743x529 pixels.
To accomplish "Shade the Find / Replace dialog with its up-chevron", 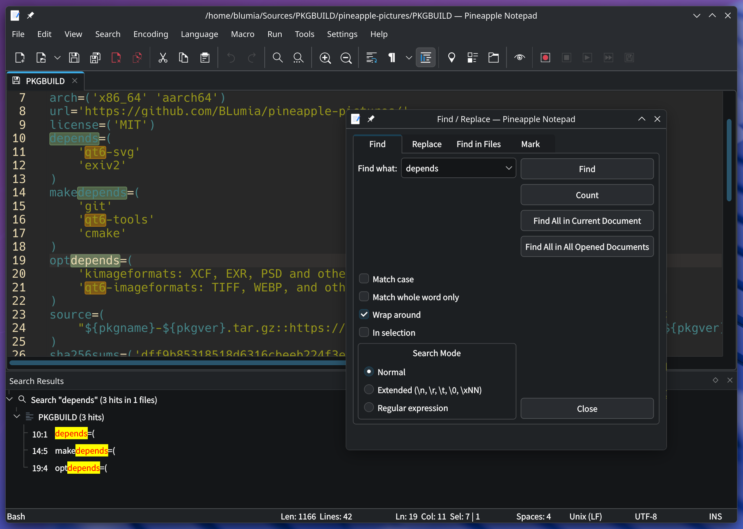I will tap(642, 119).
